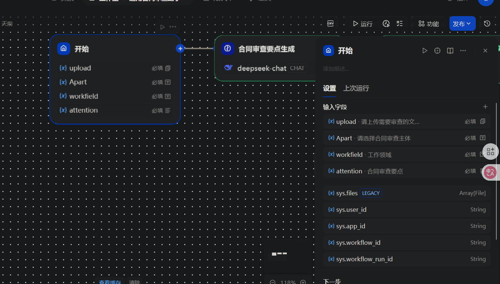Click the target locate icon in the panel header

click(x=437, y=51)
